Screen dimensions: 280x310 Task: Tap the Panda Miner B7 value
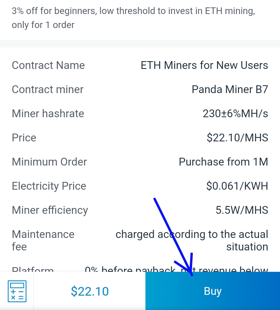[229, 89]
